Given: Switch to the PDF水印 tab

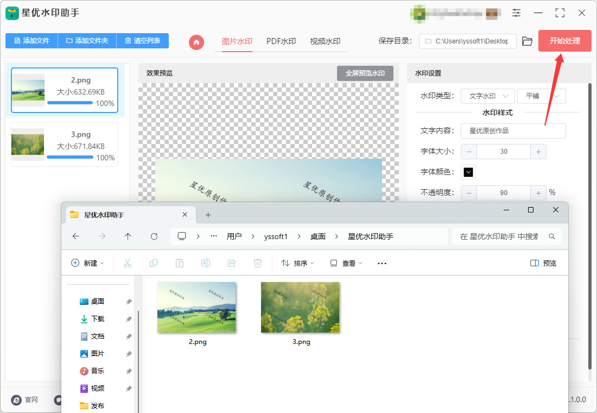Looking at the screenshot, I should click(281, 41).
